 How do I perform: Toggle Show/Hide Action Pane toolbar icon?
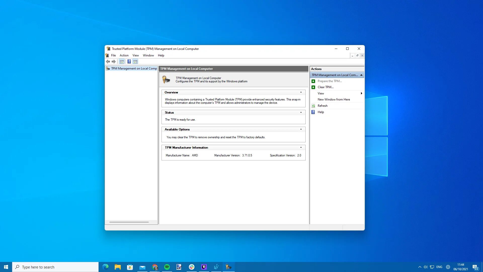pos(135,61)
